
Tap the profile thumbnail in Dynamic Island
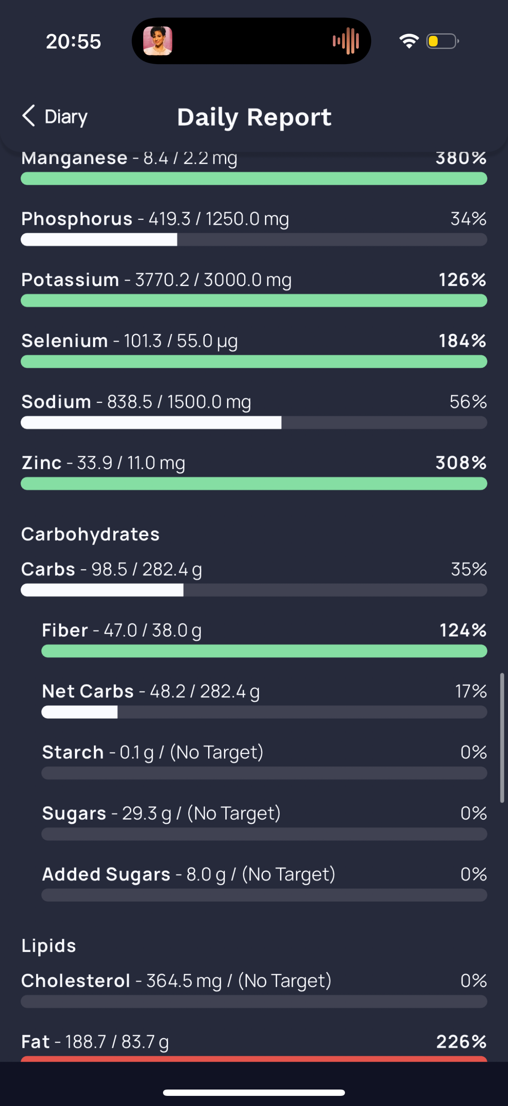coord(158,41)
